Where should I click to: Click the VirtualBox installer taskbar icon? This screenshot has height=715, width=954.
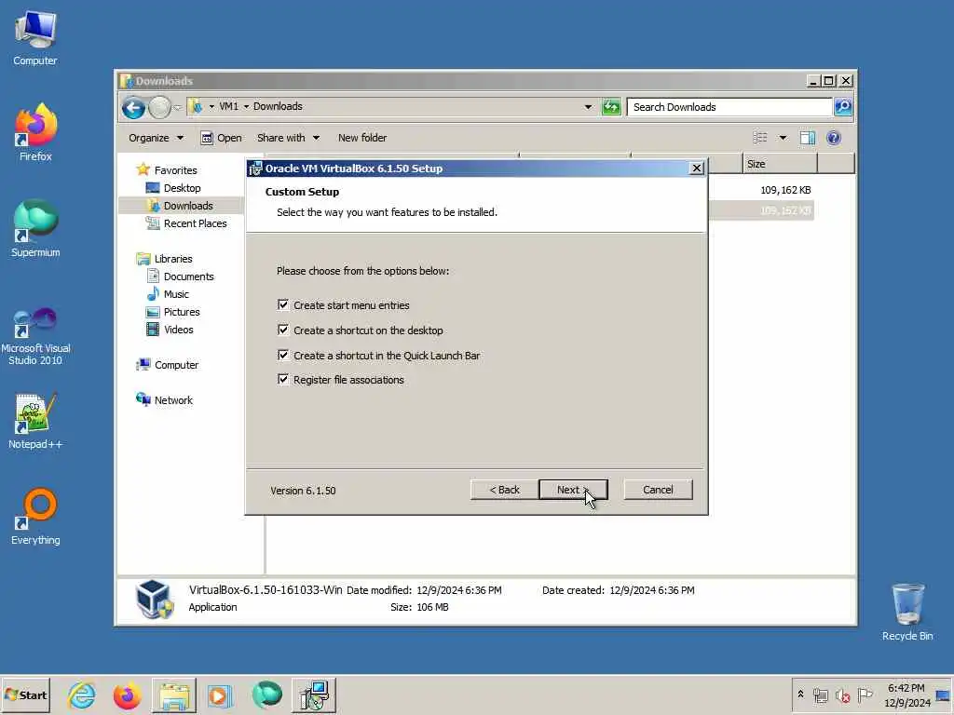(x=314, y=695)
